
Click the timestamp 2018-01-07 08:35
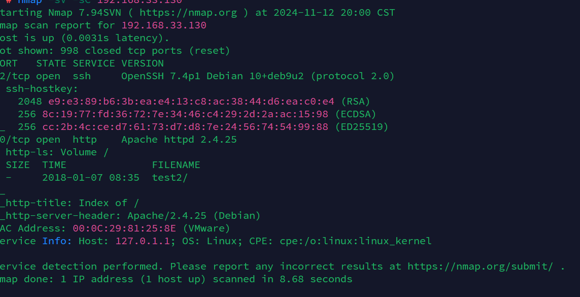tap(91, 178)
